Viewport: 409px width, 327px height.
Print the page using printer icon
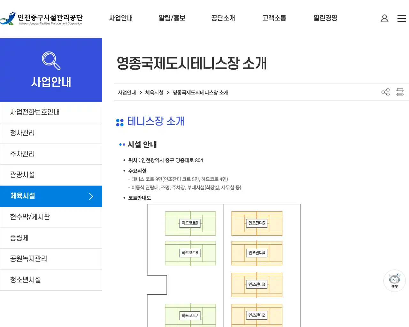[x=400, y=92]
